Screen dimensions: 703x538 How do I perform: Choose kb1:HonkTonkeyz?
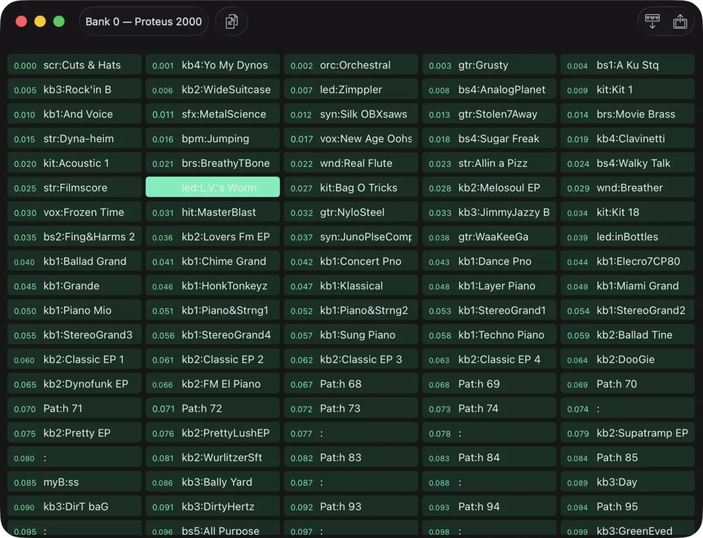(x=213, y=286)
